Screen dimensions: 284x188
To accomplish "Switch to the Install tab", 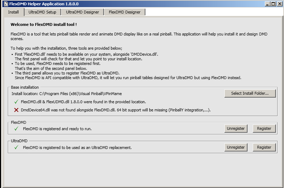I will point(13,12).
